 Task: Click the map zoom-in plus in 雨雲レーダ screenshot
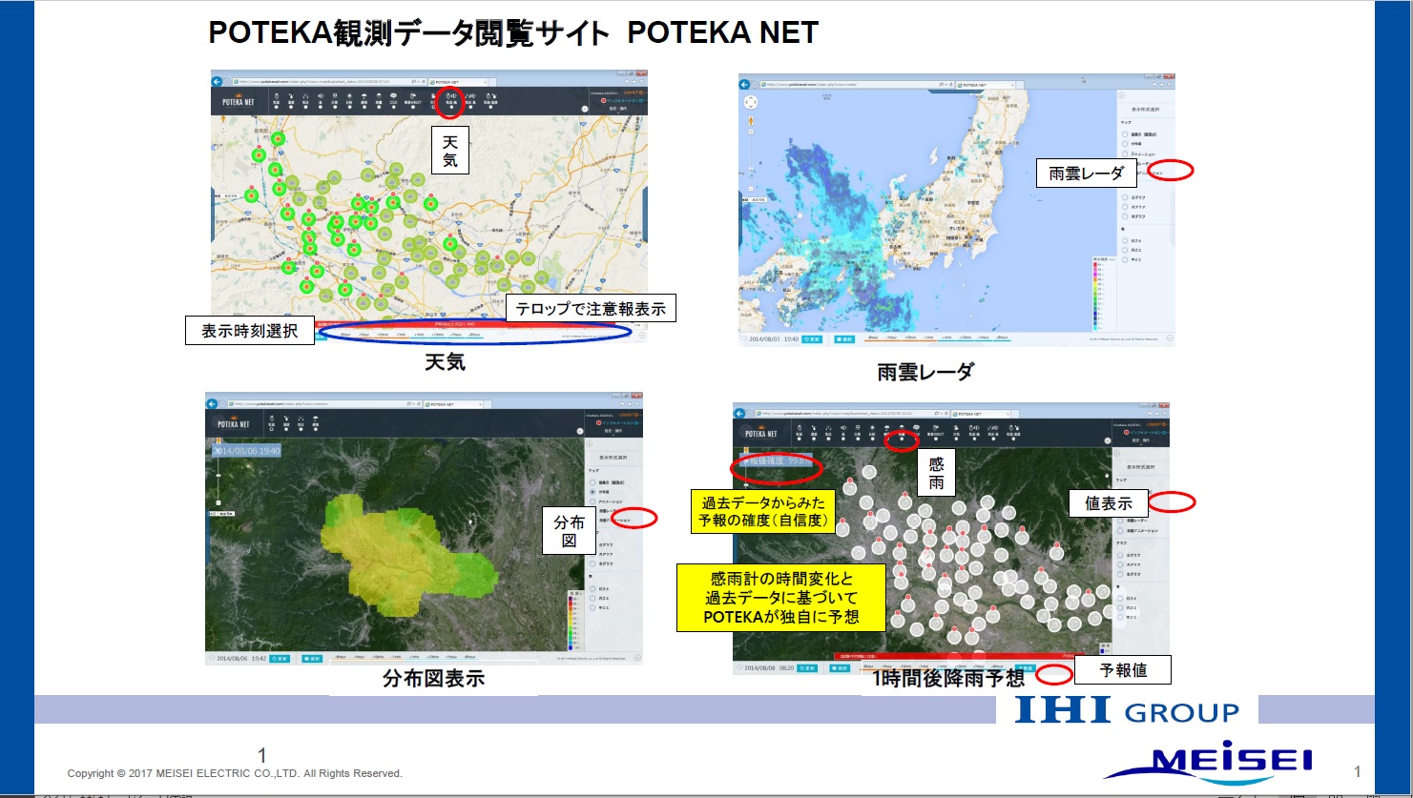[751, 132]
